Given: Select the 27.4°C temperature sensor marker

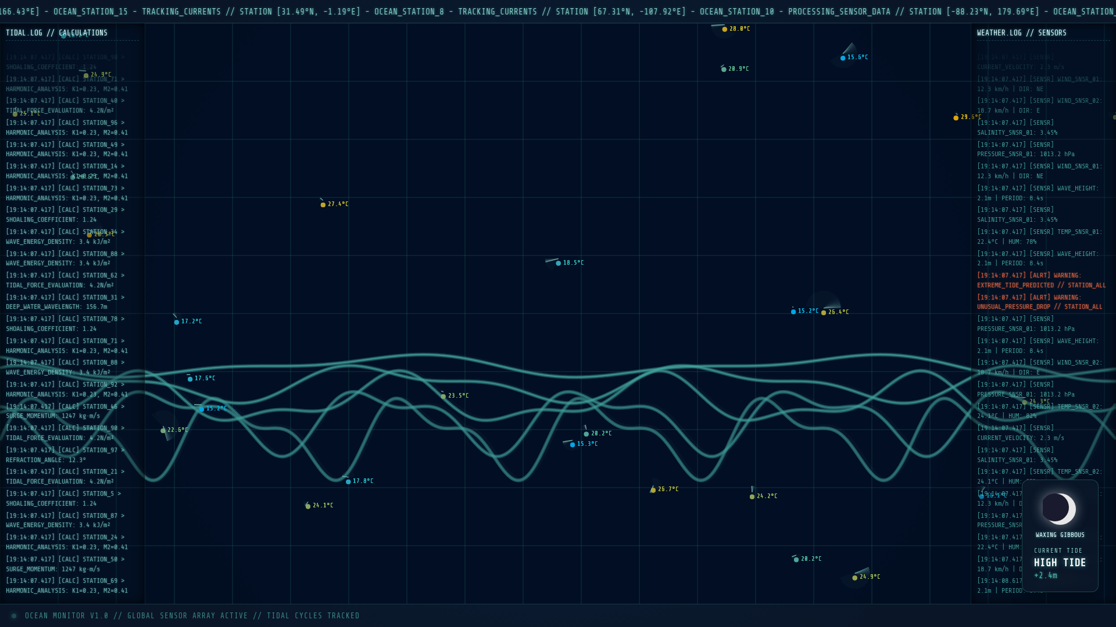Looking at the screenshot, I should click(323, 204).
